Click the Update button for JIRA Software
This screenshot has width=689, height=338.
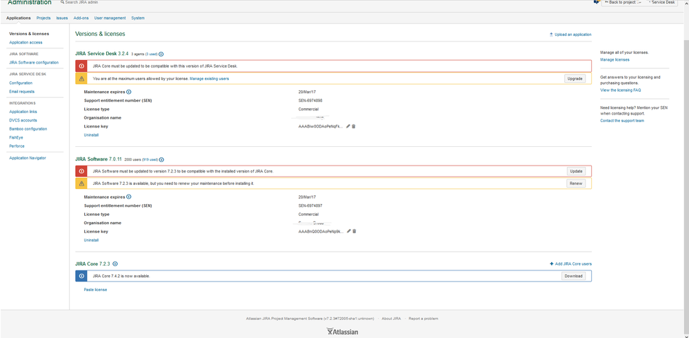click(576, 171)
